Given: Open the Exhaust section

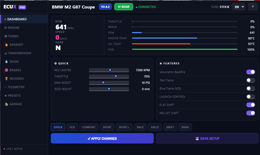Looking at the screenshot, I should coord(24,45).
